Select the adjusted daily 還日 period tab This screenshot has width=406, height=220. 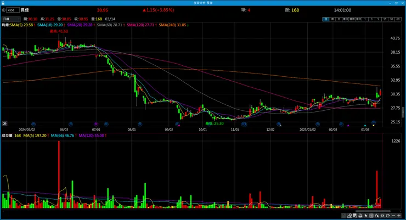click(x=346, y=19)
